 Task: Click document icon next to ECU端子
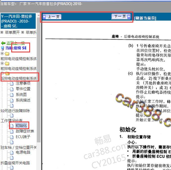coord(12,137)
